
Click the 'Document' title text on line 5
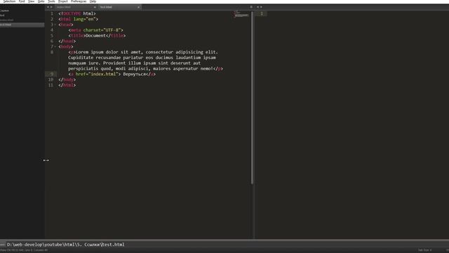tap(96, 36)
